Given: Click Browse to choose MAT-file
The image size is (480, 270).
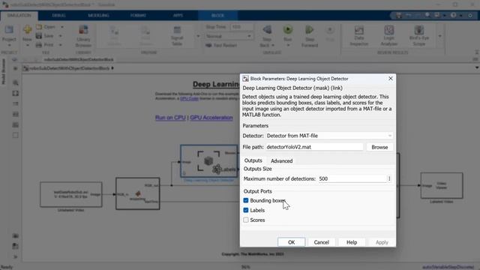Looking at the screenshot, I should tap(379, 147).
